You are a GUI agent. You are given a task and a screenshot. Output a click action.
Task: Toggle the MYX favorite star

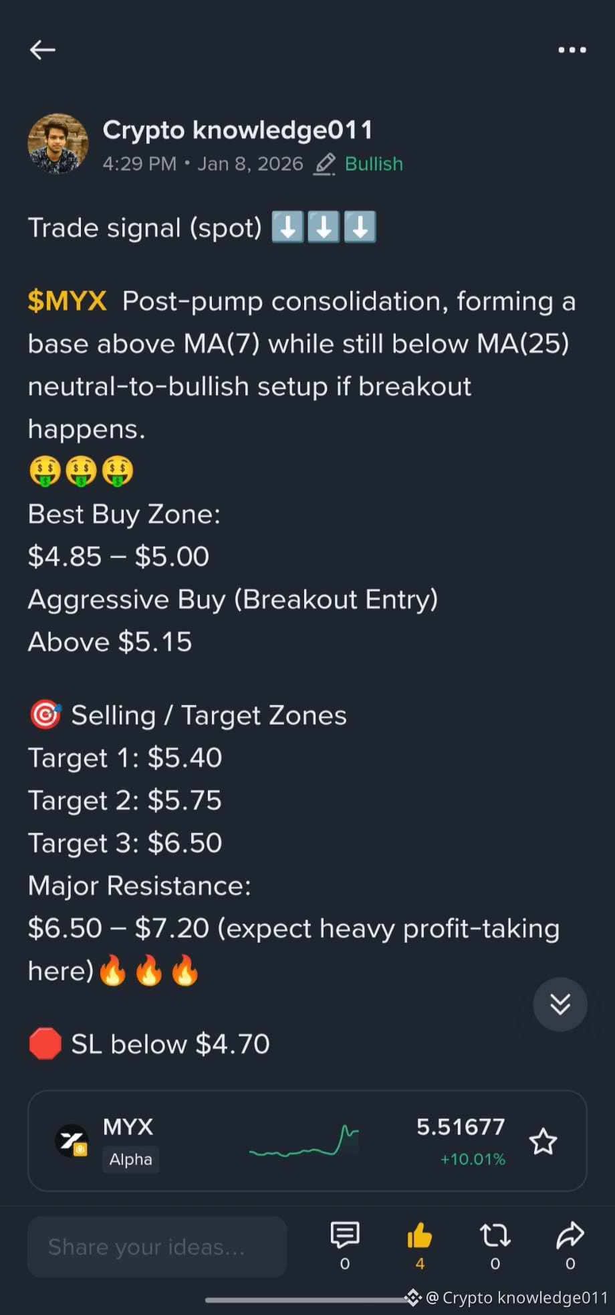tap(543, 1142)
